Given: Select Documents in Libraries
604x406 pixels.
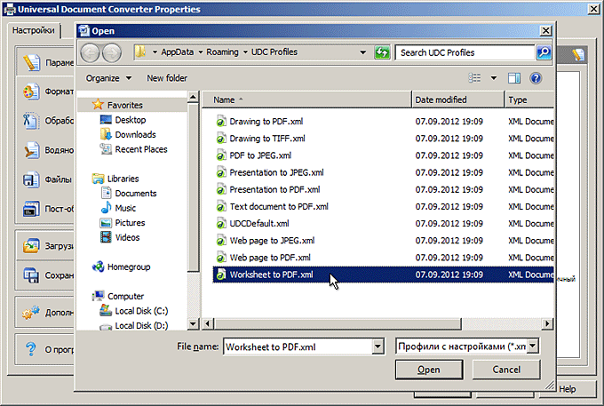Looking at the screenshot, I should (136, 193).
